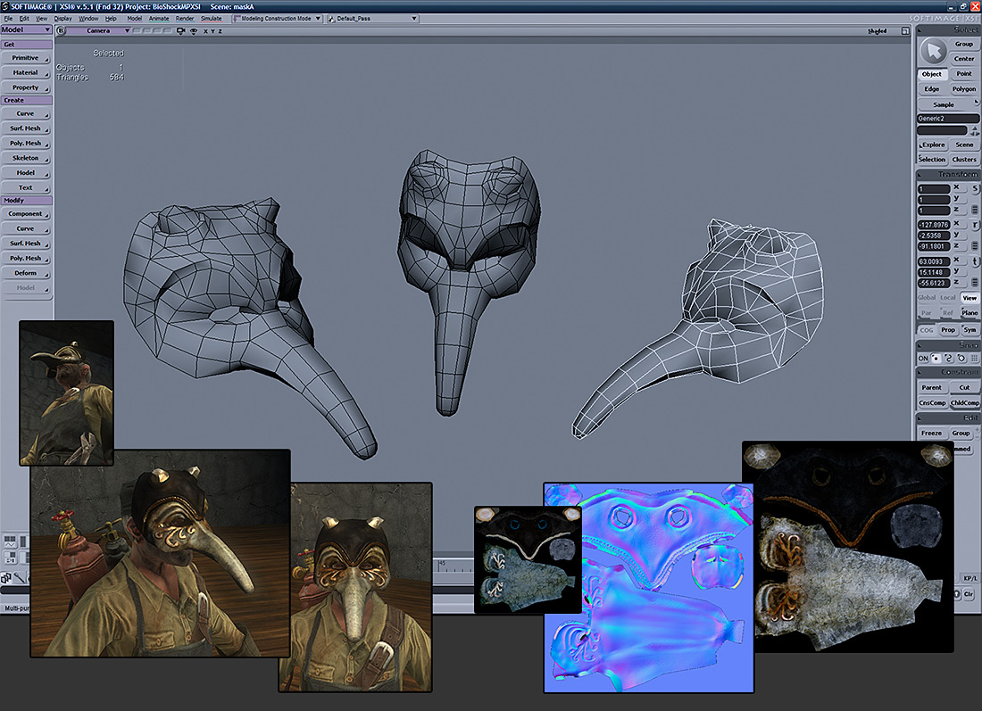
Task: Enable Point selection filter
Action: [964, 74]
